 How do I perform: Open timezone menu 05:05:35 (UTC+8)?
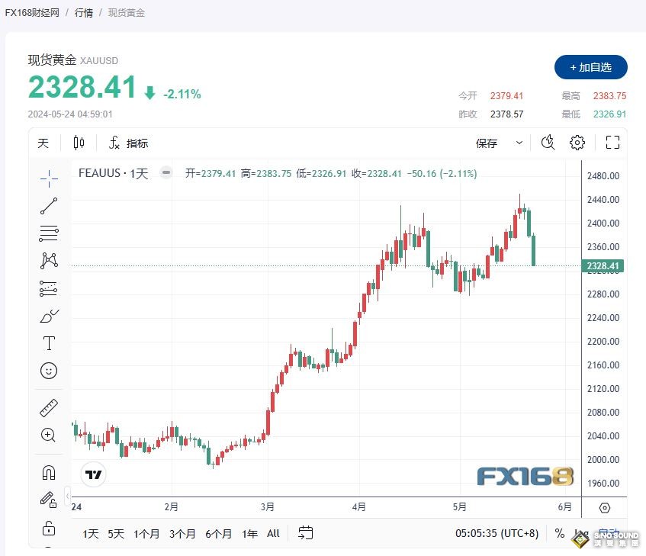point(497,533)
